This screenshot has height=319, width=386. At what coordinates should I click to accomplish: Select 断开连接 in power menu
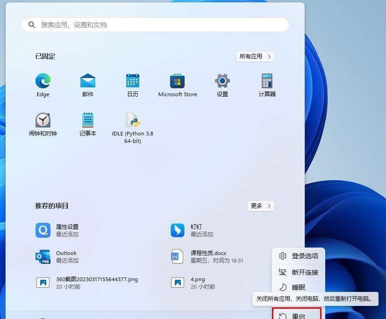point(298,272)
